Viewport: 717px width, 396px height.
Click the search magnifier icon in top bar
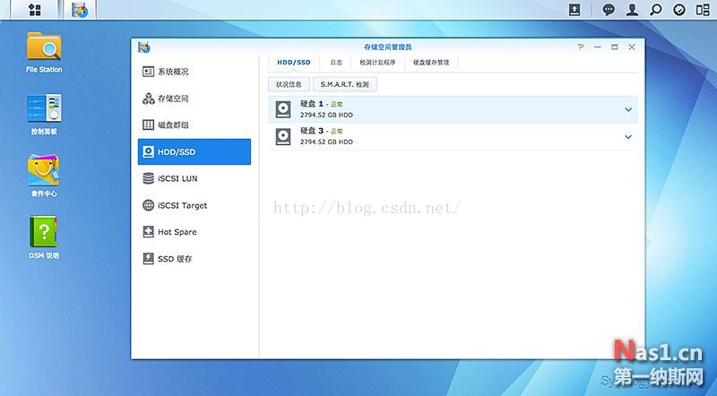pyautogui.click(x=656, y=10)
